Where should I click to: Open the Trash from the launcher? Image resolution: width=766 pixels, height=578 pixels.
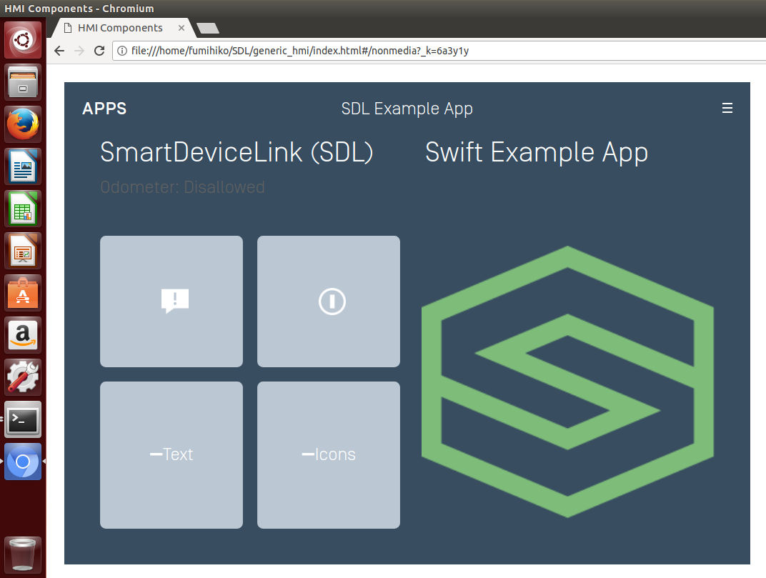point(22,554)
